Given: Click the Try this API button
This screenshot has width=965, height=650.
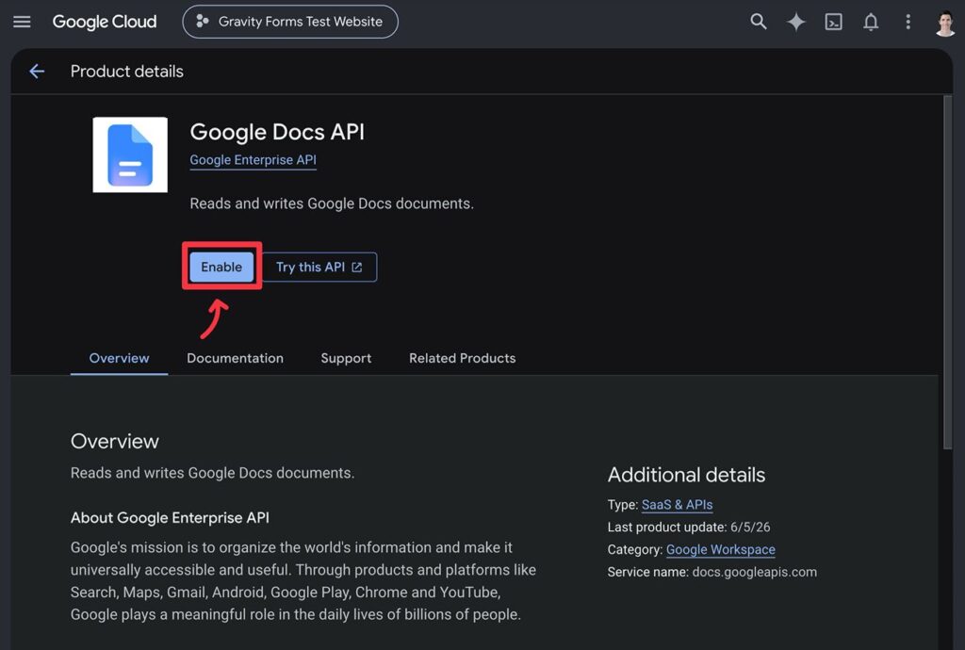Looking at the screenshot, I should [319, 267].
